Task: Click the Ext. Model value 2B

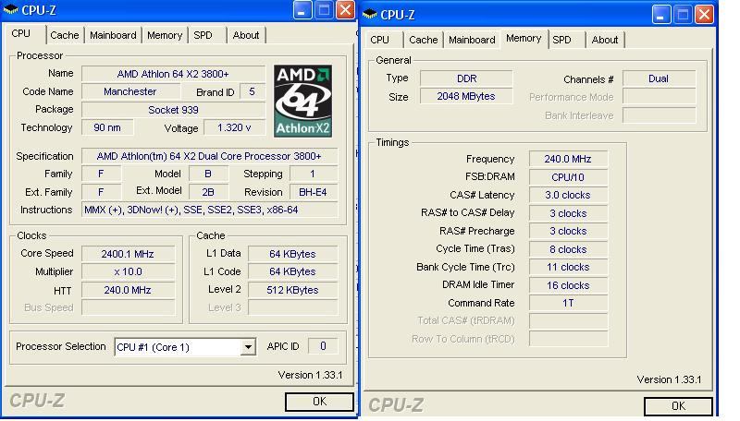Action: click(208, 192)
